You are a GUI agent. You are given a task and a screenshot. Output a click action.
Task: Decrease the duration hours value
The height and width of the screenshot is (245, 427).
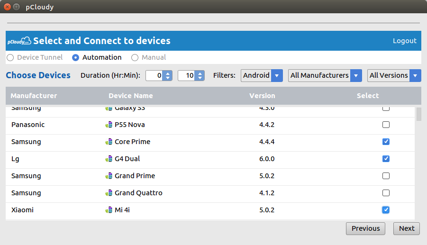(x=168, y=78)
